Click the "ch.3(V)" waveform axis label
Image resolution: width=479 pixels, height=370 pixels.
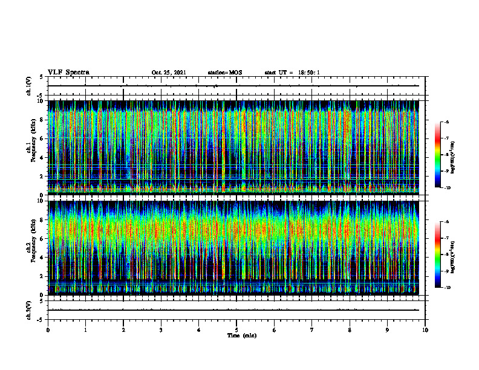28,310
